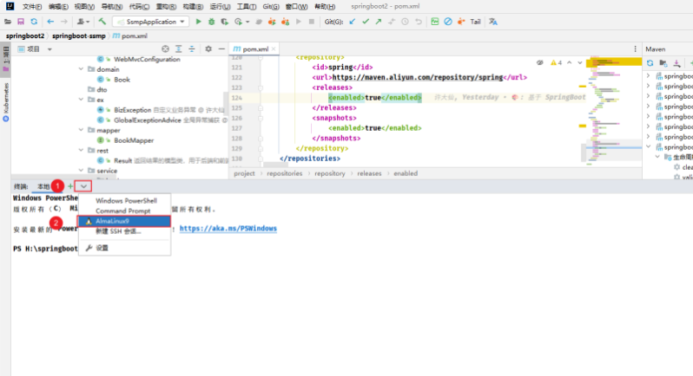Start debugging with the bug icon

(x=211, y=21)
